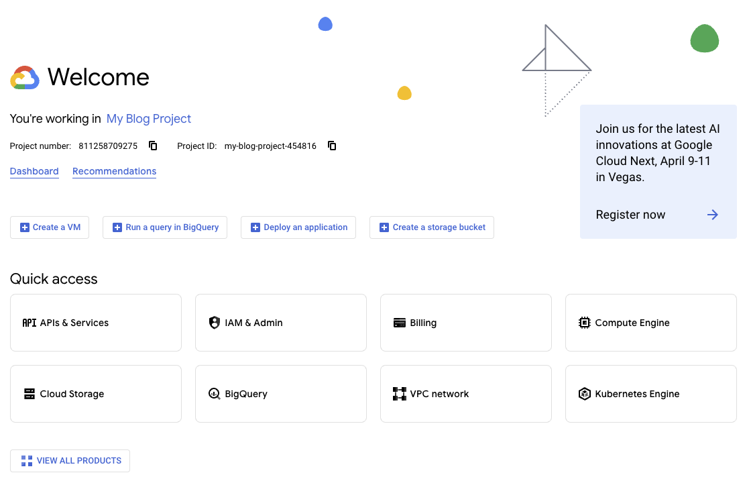Open the BigQuery quick access card
The height and width of the screenshot is (479, 747).
tap(281, 394)
